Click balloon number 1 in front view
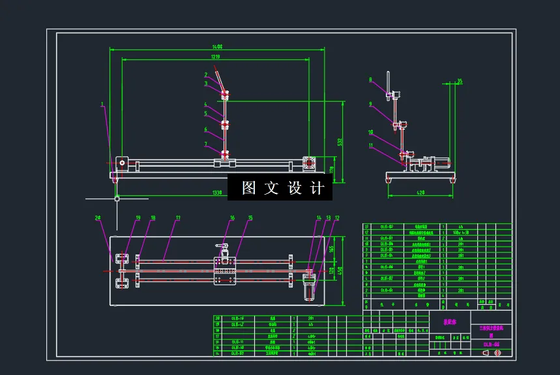The width and height of the screenshot is (560, 375). [x=102, y=105]
